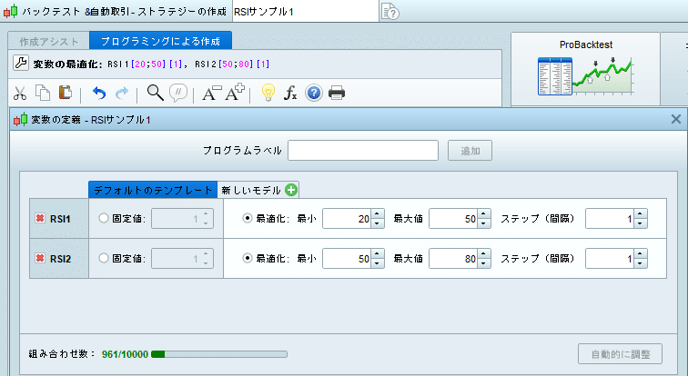Select fixed value radio for RSI2

pyautogui.click(x=104, y=258)
